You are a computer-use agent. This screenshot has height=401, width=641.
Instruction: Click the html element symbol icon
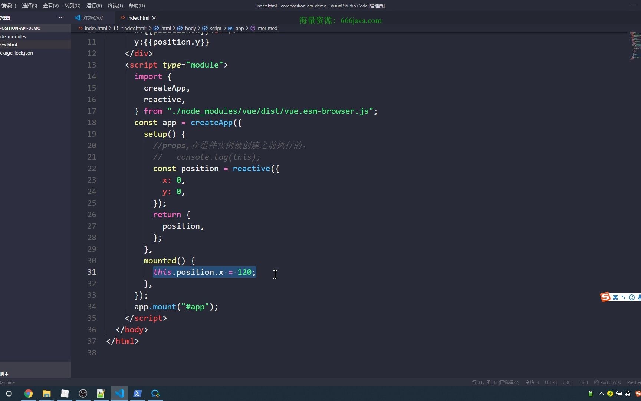coord(156,28)
